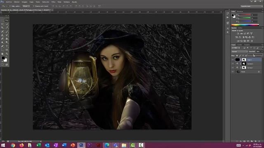Hide the Capa 1 layer
Screen dimensions: 264x148
(233, 60)
